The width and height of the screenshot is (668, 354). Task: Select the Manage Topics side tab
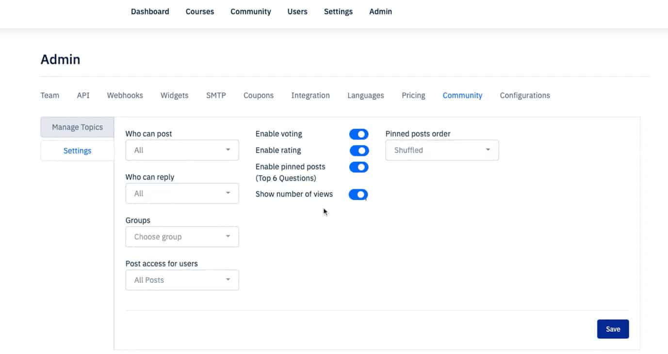(77, 127)
